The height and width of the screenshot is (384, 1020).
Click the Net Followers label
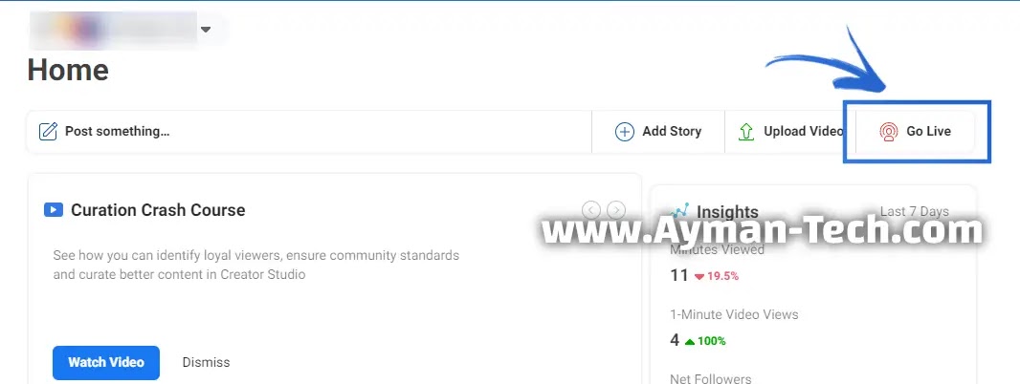[x=711, y=378]
